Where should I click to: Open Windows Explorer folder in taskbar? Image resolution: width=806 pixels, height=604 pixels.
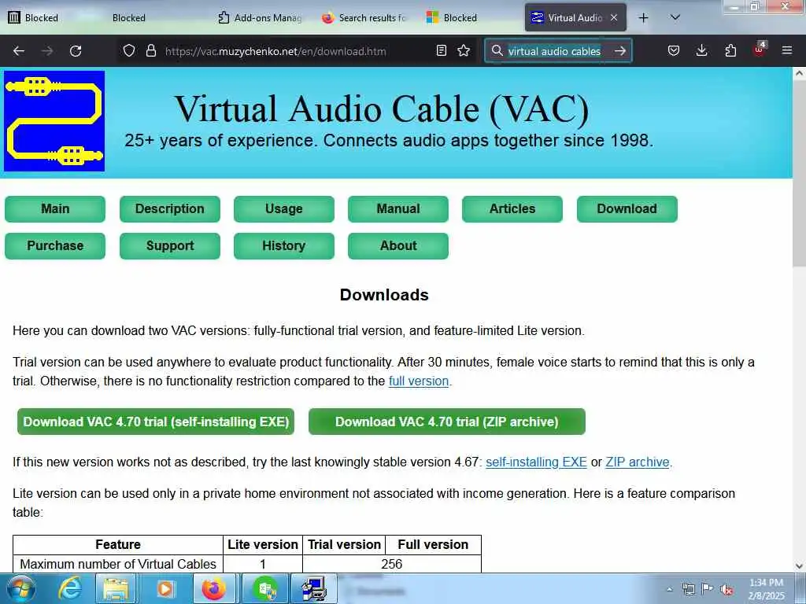[x=116, y=589]
